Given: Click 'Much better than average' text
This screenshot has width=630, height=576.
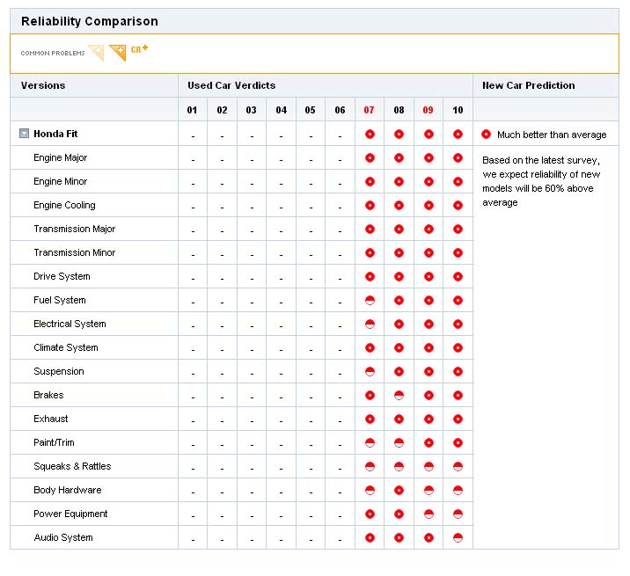Looking at the screenshot, I should [552, 135].
